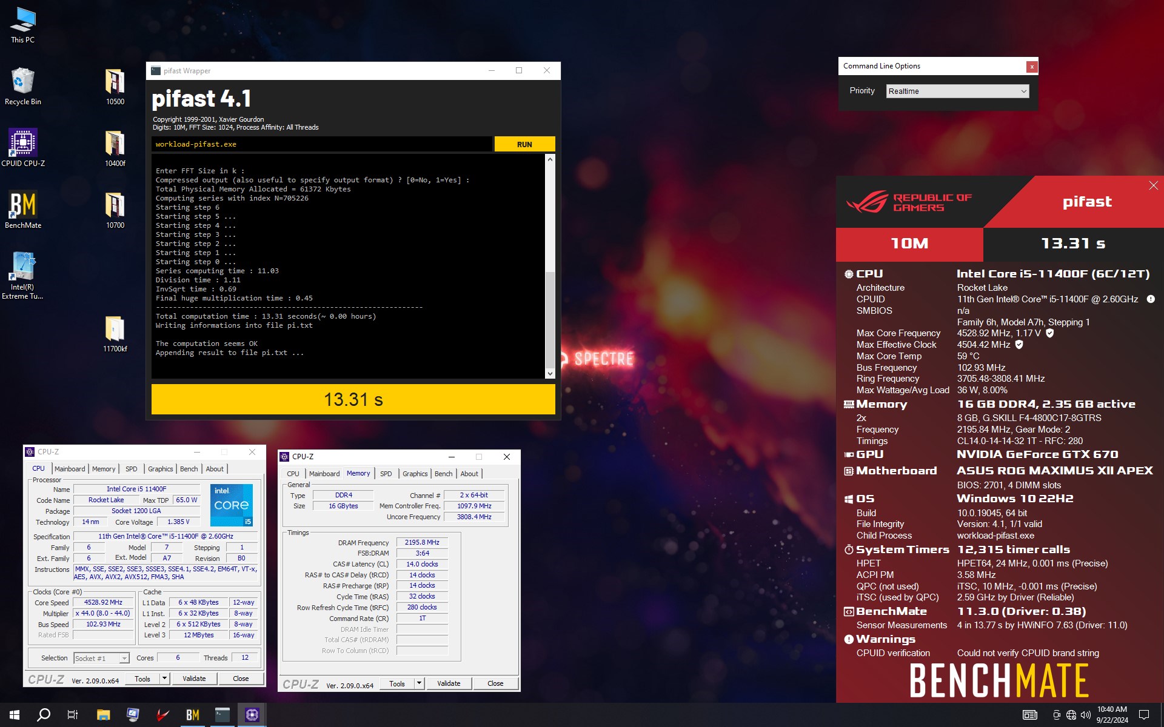Switch to Mainboard tab in left CPU-Z
This screenshot has height=727, width=1164.
(70, 469)
